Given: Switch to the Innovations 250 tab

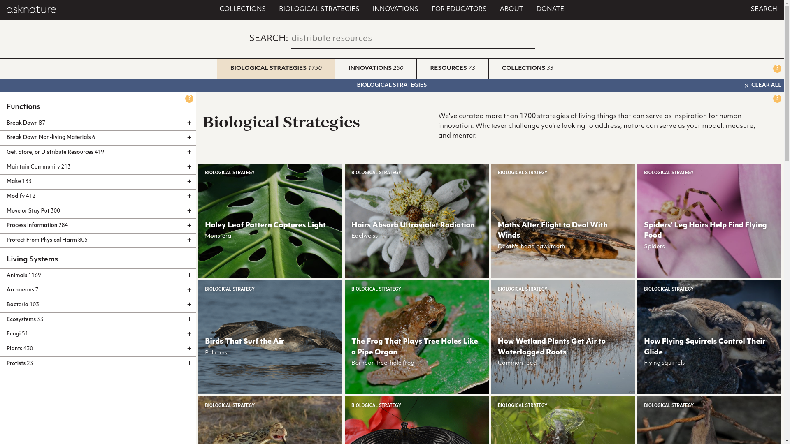Looking at the screenshot, I should click(x=376, y=69).
